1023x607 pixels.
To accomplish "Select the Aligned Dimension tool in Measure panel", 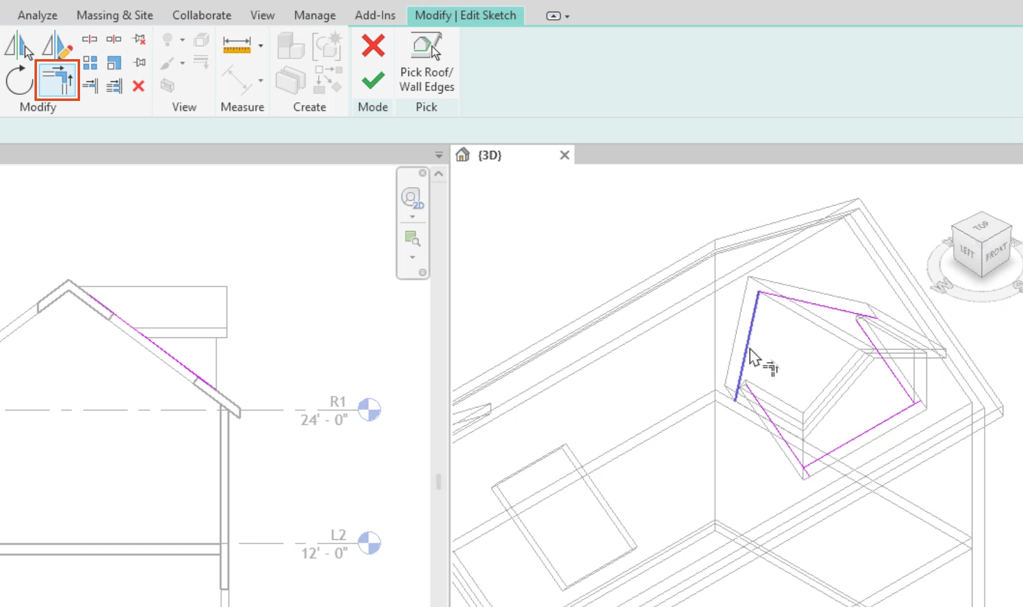I will click(237, 43).
